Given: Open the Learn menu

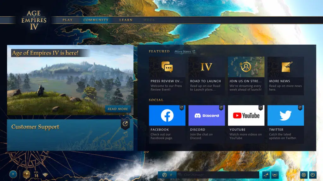Looking at the screenshot, I should coord(126,20).
